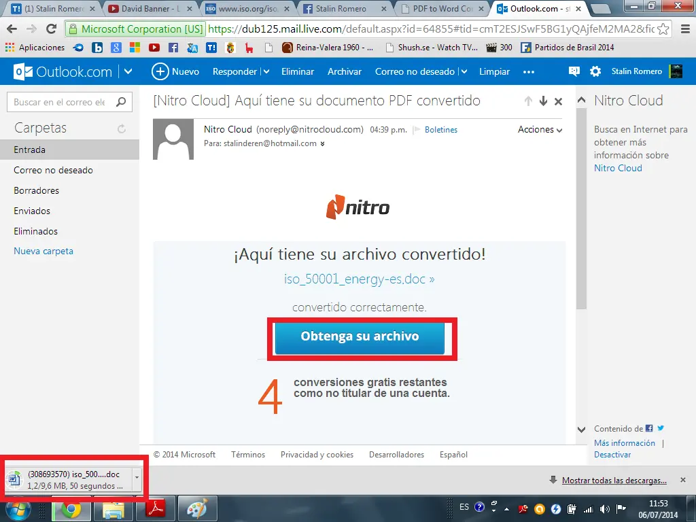The width and height of the screenshot is (696, 522).
Task: Close the open email with X
Action: (x=559, y=102)
